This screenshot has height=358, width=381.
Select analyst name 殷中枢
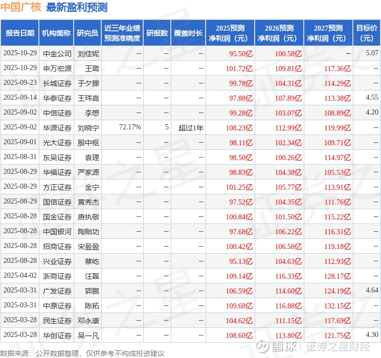pos(88,143)
